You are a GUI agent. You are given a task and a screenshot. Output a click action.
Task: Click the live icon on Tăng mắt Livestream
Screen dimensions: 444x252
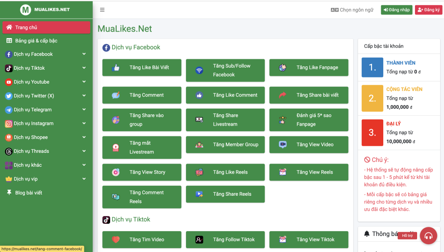pyautogui.click(x=115, y=148)
